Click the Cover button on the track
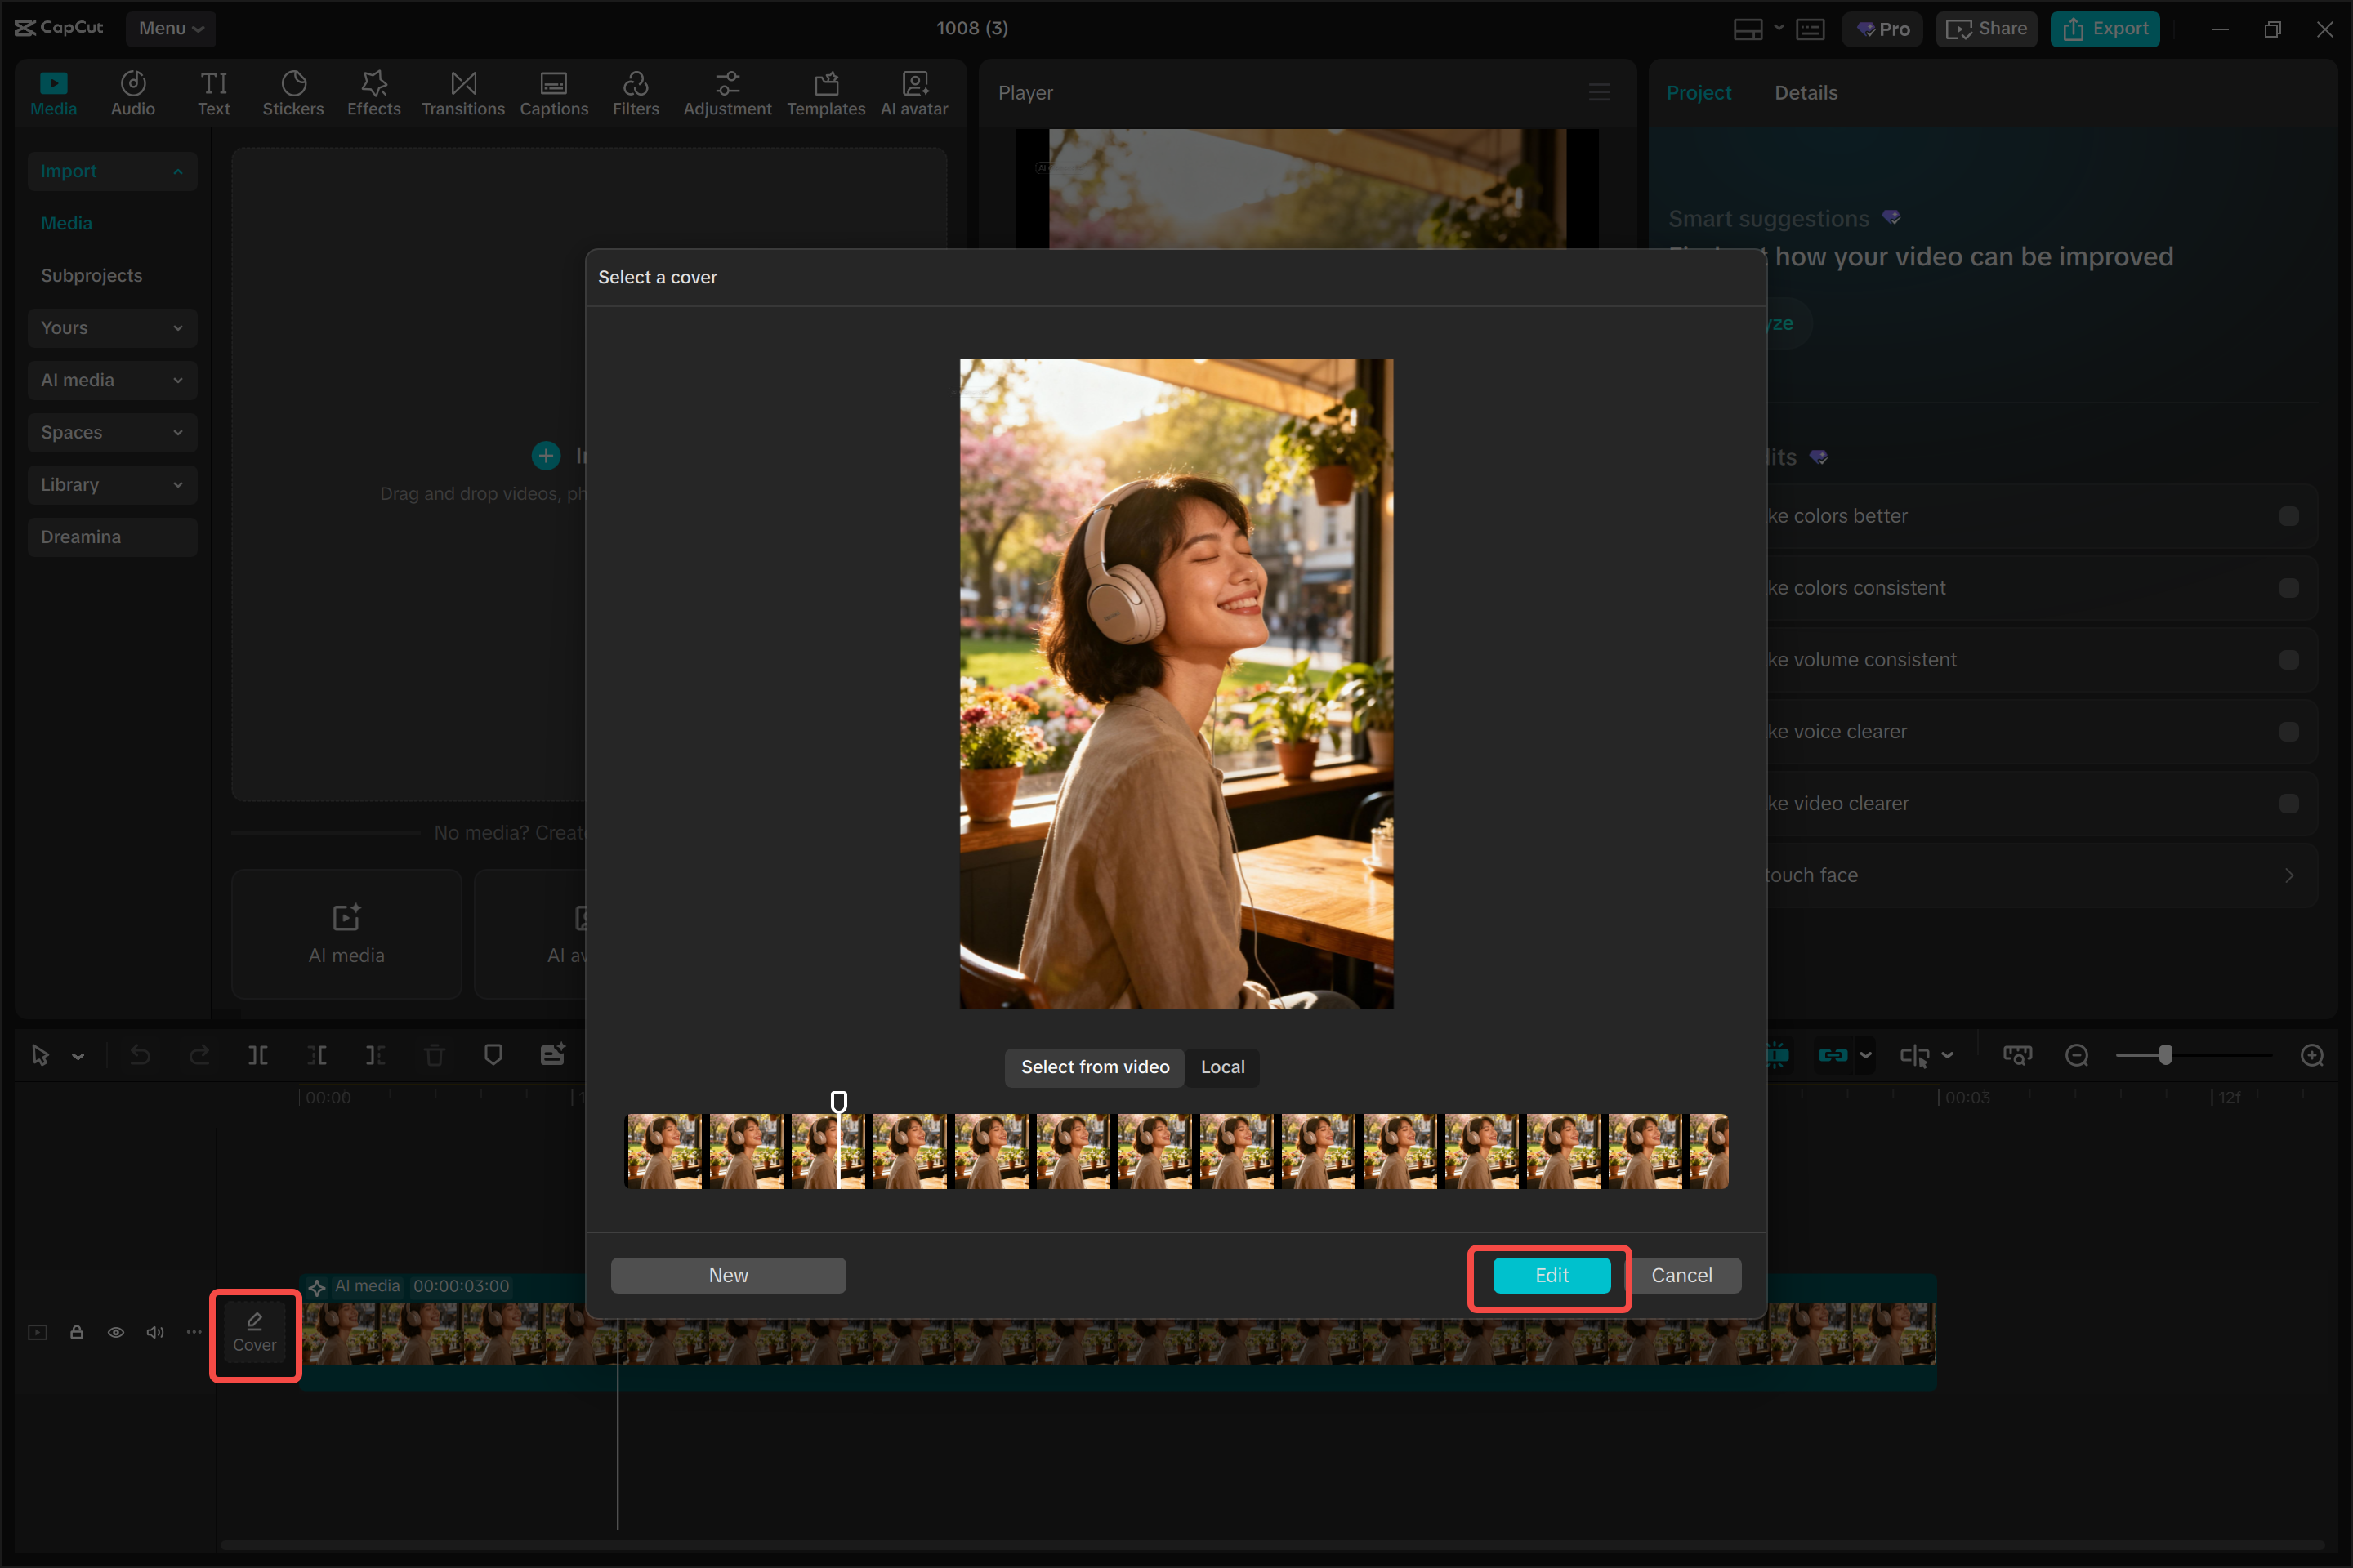This screenshot has height=1568, width=2353. pyautogui.click(x=255, y=1333)
